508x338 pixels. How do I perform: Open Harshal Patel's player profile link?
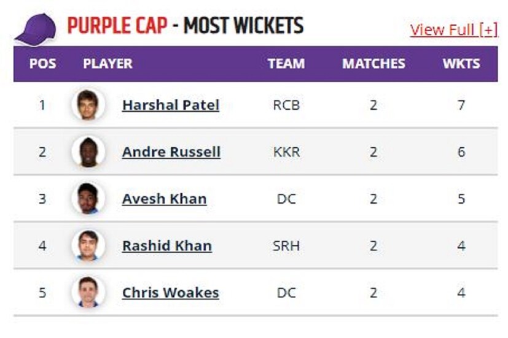click(170, 105)
